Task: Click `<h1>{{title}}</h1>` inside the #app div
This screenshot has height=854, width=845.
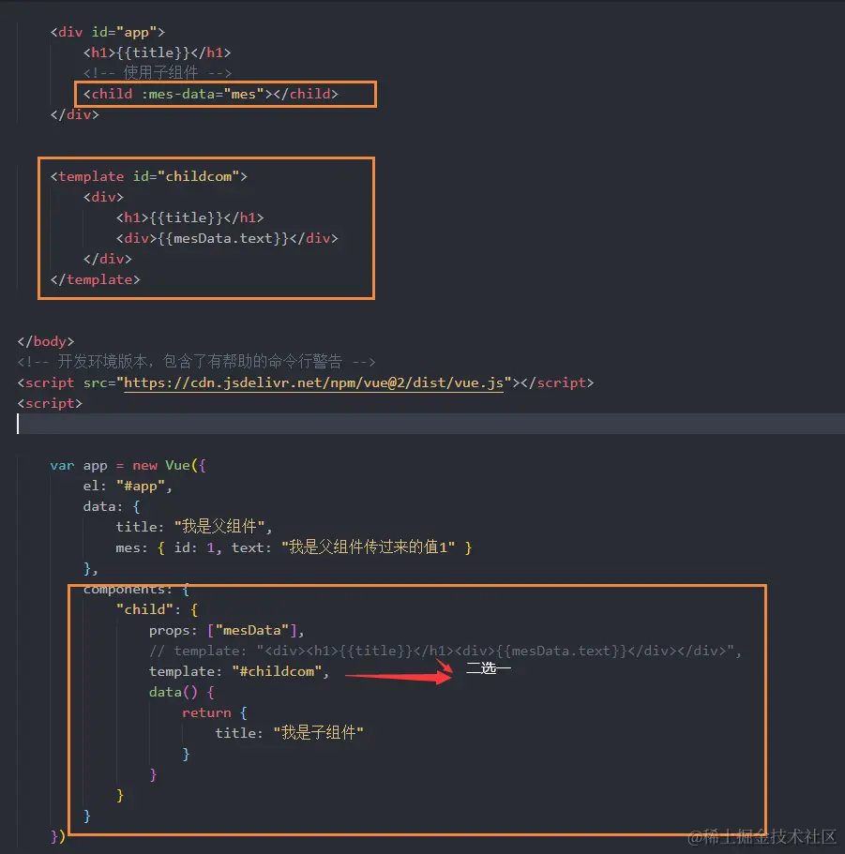Action: [x=157, y=52]
